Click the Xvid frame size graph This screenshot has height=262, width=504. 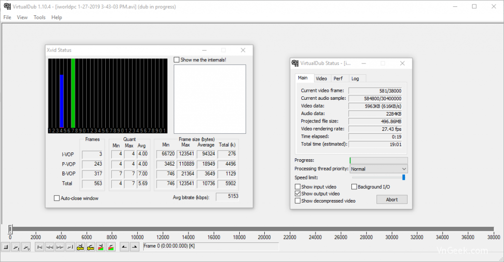point(108,96)
